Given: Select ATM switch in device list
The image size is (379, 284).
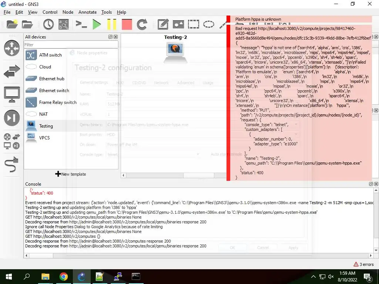Looking at the screenshot, I should (x=71, y=55).
